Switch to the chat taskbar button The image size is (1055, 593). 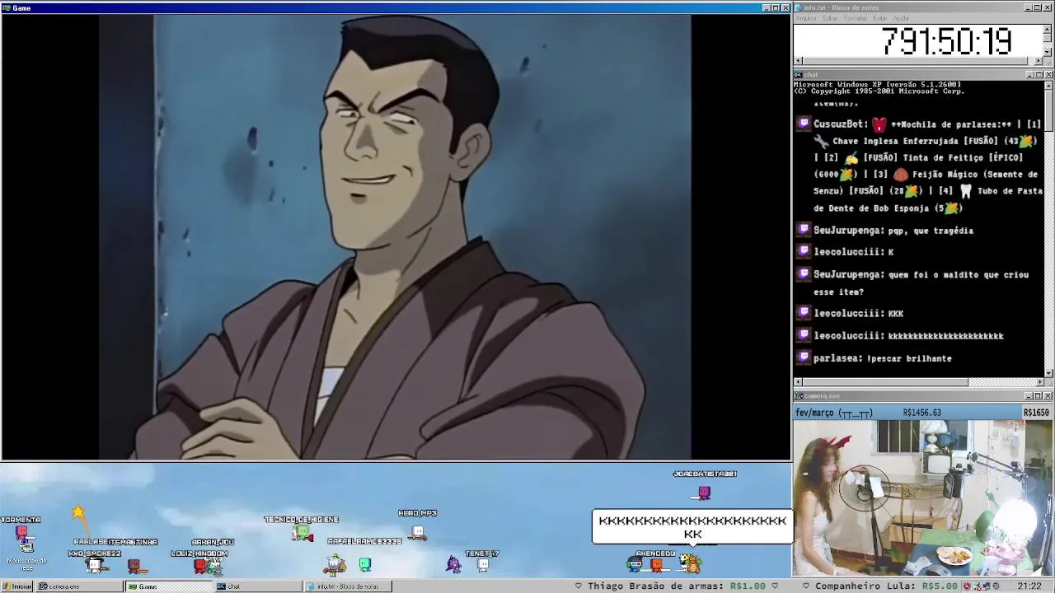point(258,586)
